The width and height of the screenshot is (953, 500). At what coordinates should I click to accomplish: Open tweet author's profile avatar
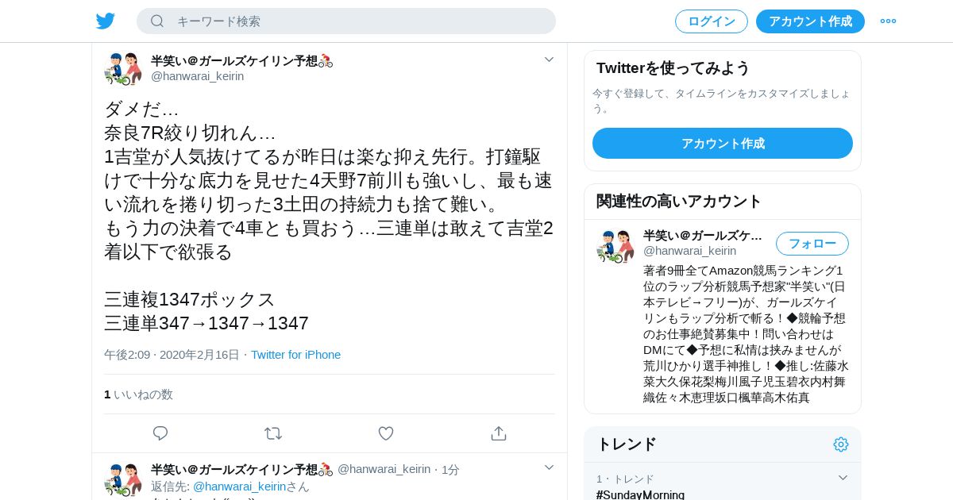(x=123, y=69)
